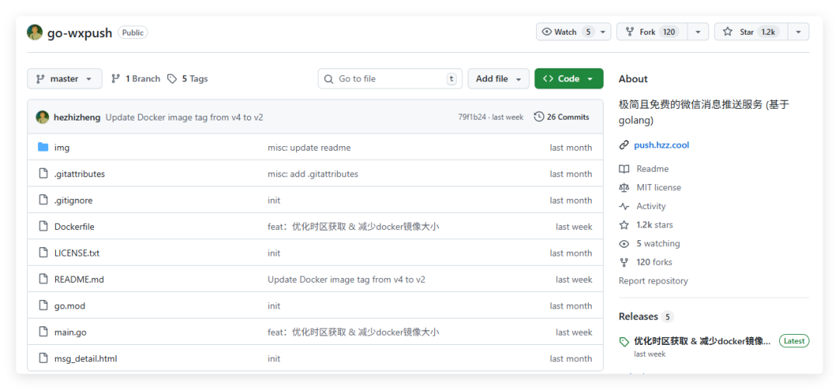This screenshot has width=839, height=390.
Task: Click 'misc: update readme' commit message
Action: 309,147
